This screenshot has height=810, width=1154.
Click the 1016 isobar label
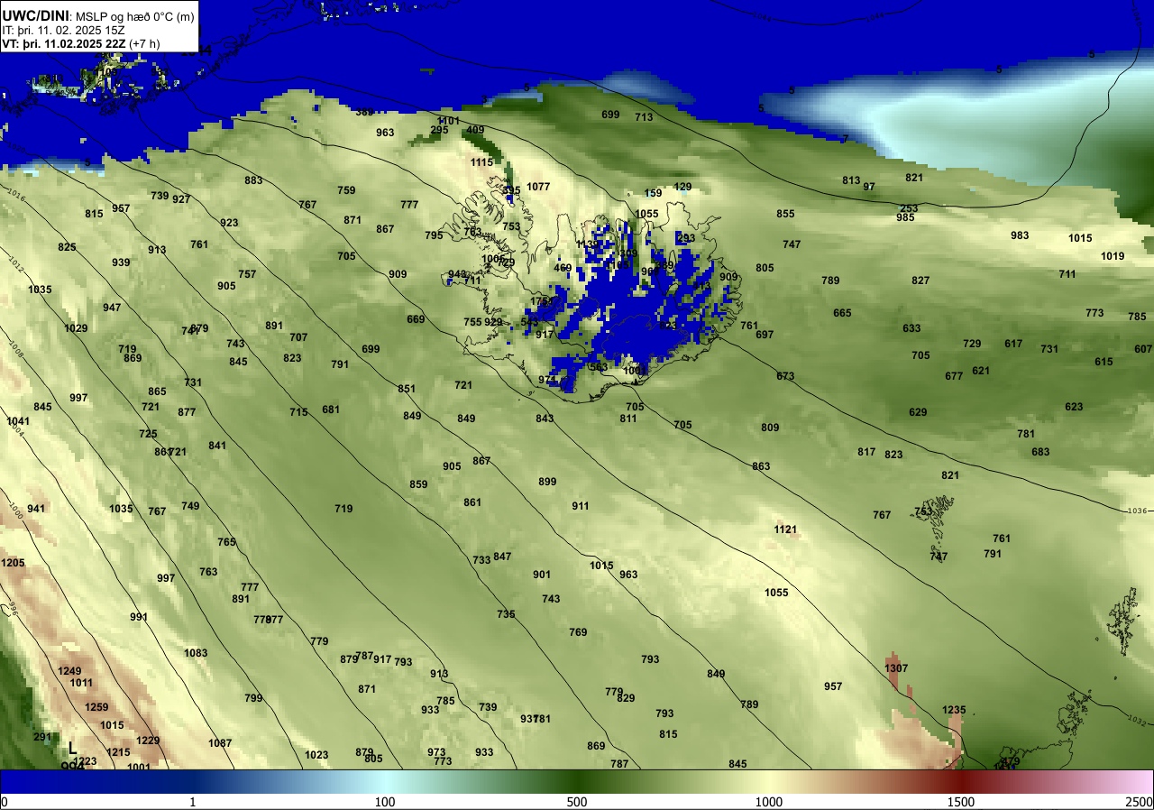point(14,194)
